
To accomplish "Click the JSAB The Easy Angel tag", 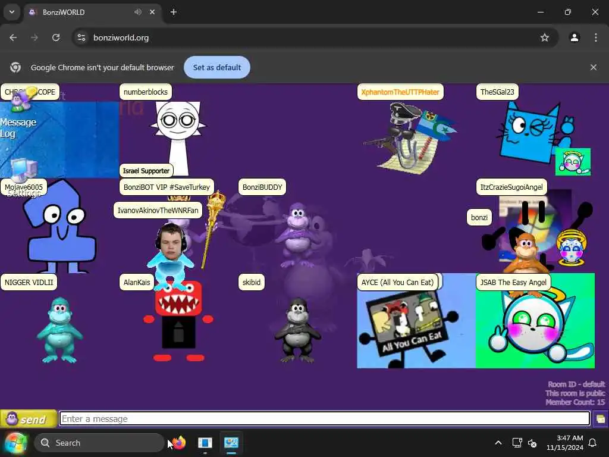I will (513, 282).
